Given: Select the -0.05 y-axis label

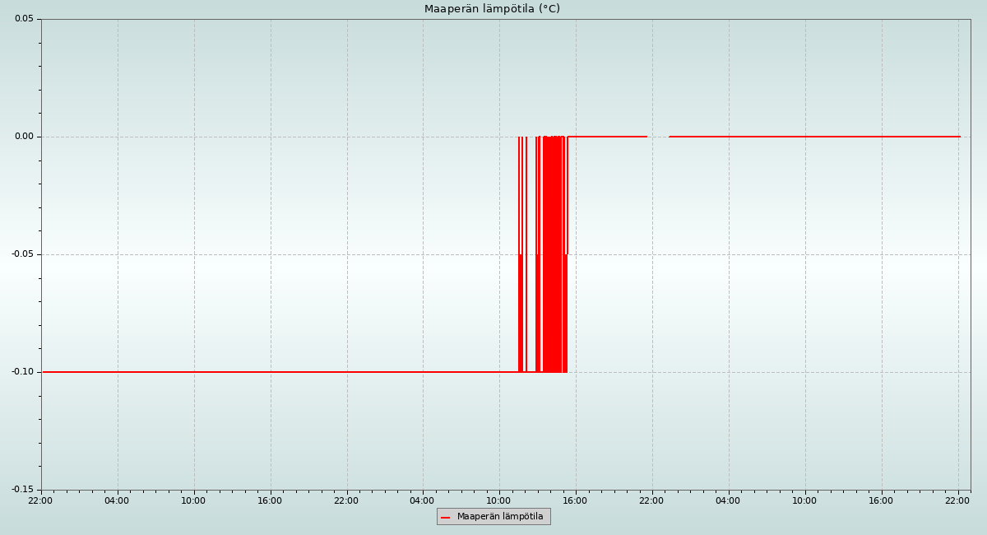Looking at the screenshot, I should 22,254.
